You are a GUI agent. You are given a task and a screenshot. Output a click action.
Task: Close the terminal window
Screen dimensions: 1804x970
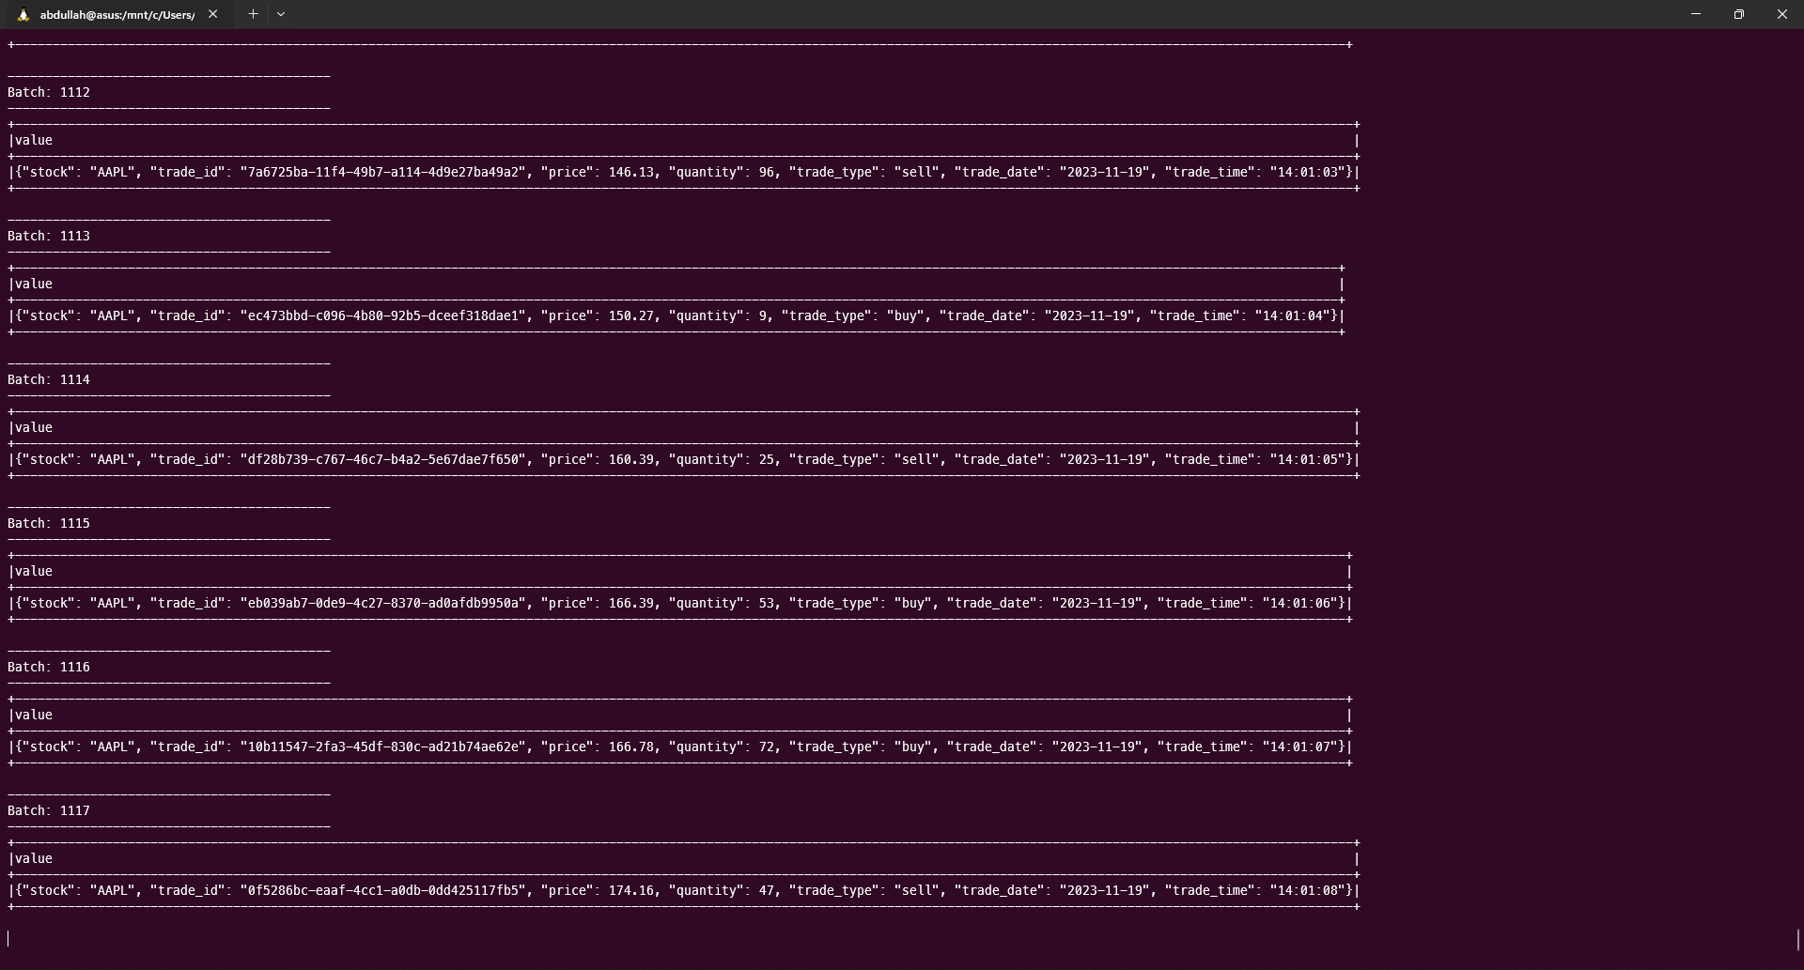click(x=1782, y=14)
